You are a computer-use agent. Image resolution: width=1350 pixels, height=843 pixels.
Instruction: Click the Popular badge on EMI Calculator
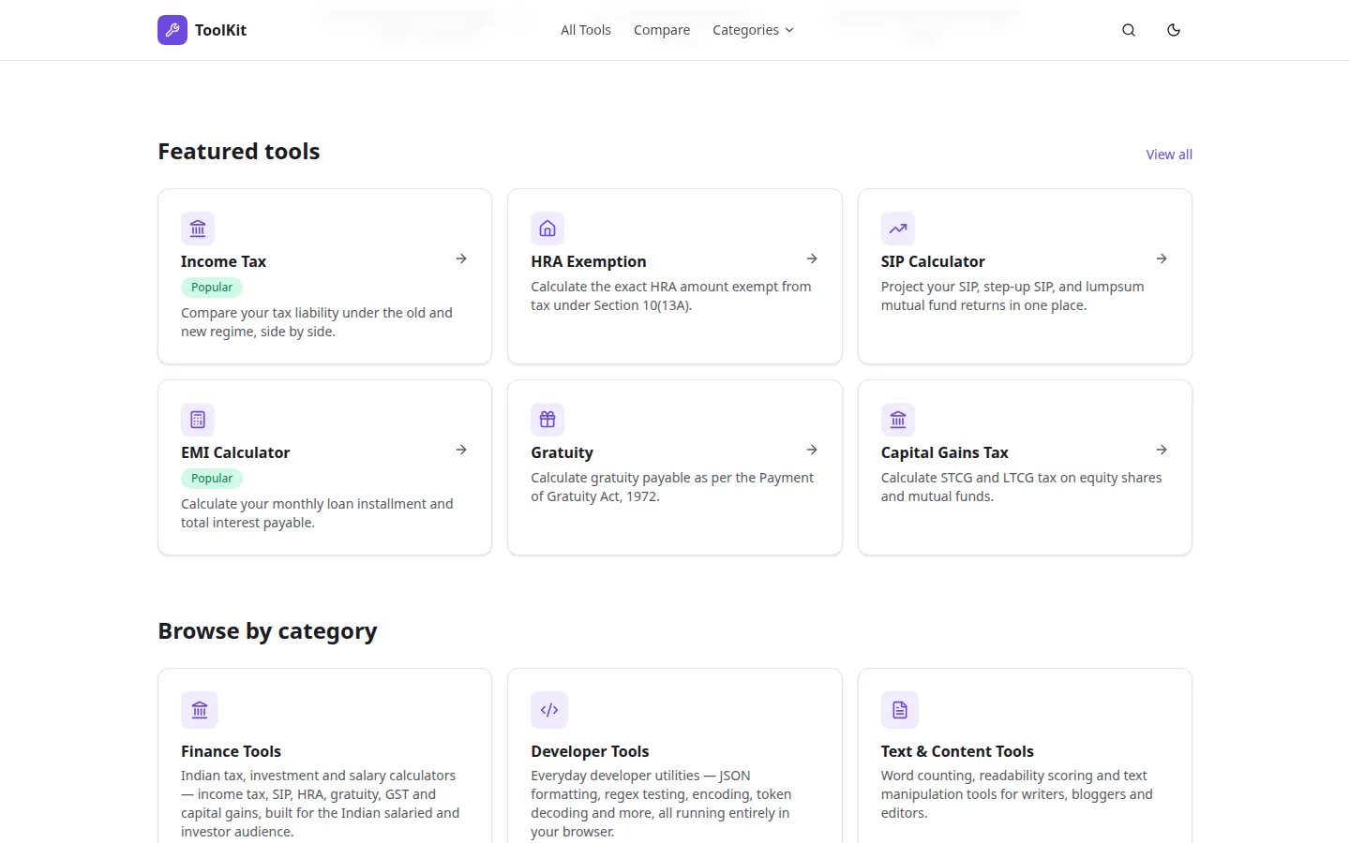coord(212,479)
